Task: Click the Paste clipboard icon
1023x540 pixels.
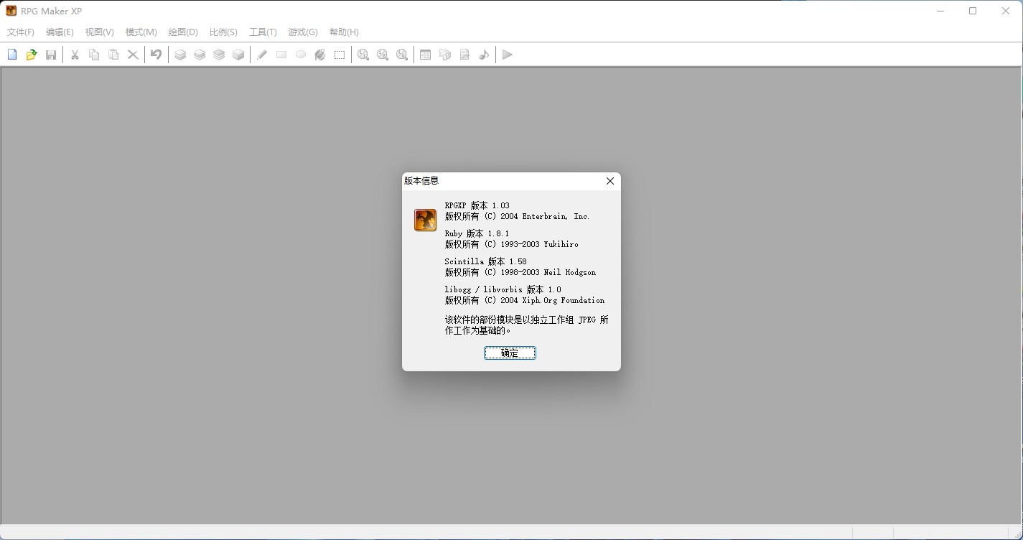Action: (113, 55)
